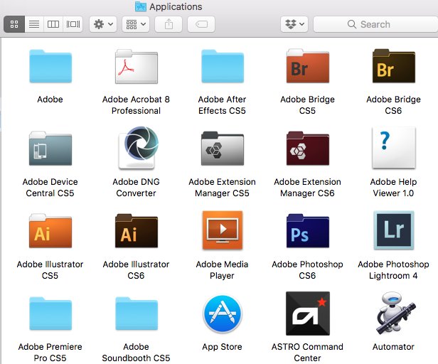Click the "App Store" label
The width and height of the screenshot is (438, 364).
222,347
